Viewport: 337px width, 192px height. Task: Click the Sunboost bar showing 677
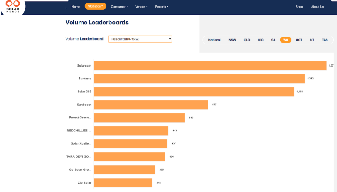[151, 105]
